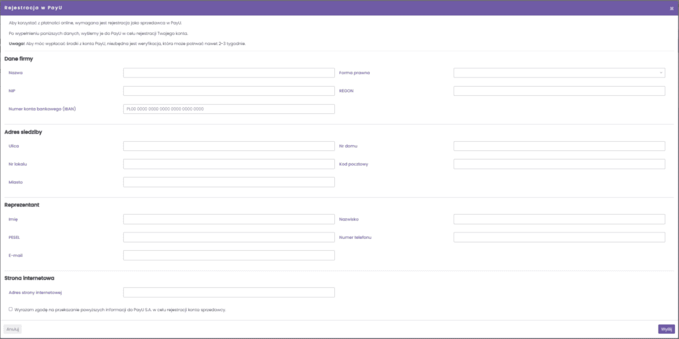This screenshot has width=679, height=339.
Task: Focus the Nazwa input field
Action: click(229, 73)
